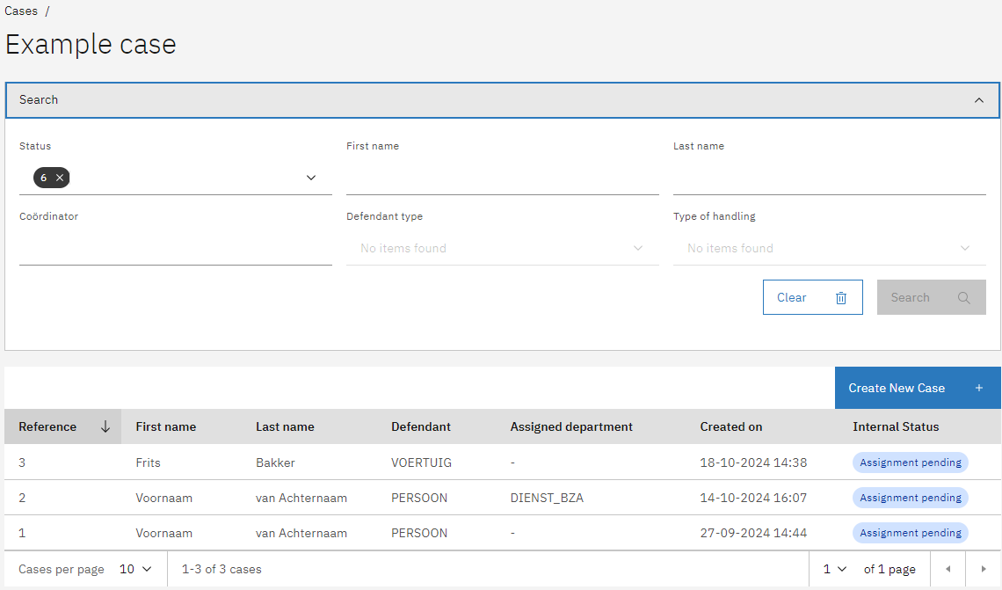The width and height of the screenshot is (1002, 590).
Task: Go to the next page arrow
Action: (x=984, y=570)
